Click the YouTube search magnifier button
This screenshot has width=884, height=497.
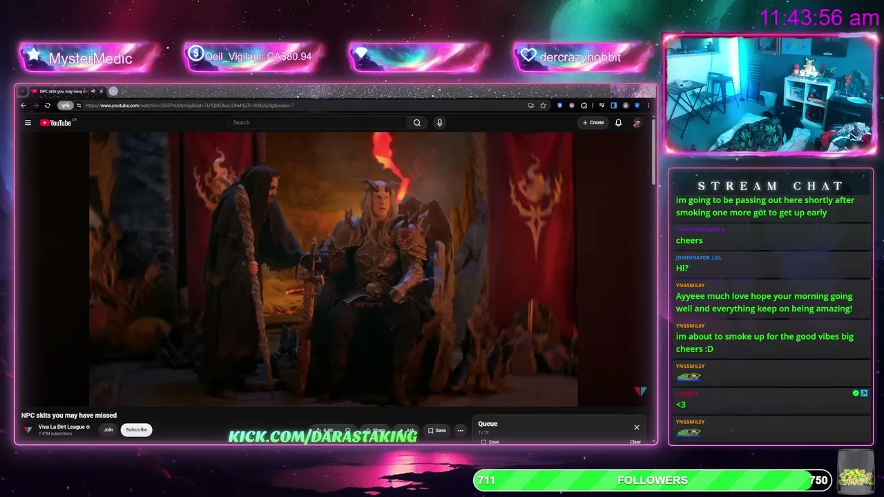click(416, 123)
